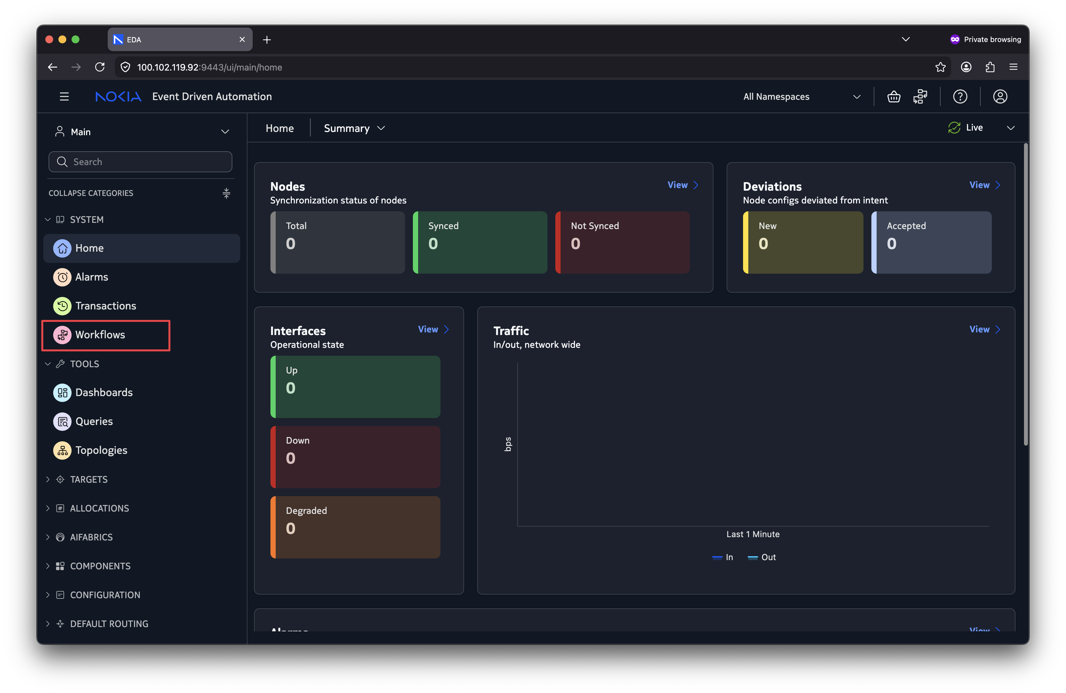
Task: Open the list all tabs chevron
Action: click(x=905, y=39)
